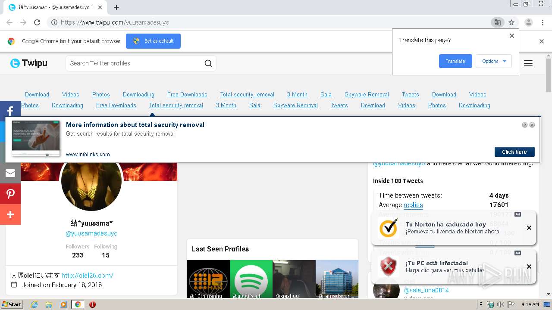Click the Click here ad button

pos(514,152)
